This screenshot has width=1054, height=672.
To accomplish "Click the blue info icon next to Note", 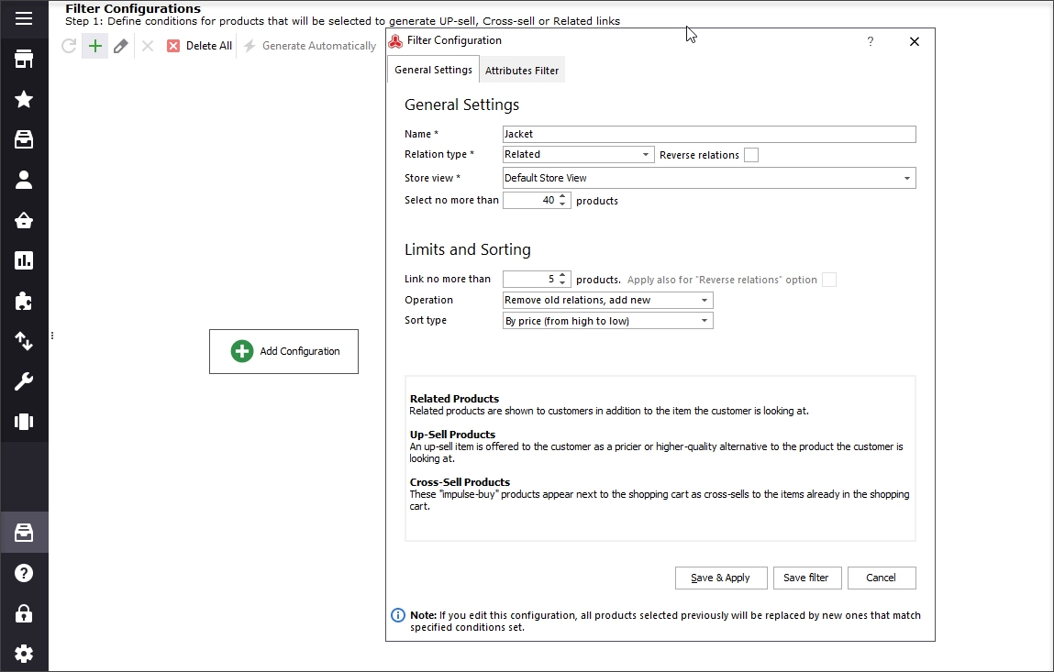I will point(398,615).
